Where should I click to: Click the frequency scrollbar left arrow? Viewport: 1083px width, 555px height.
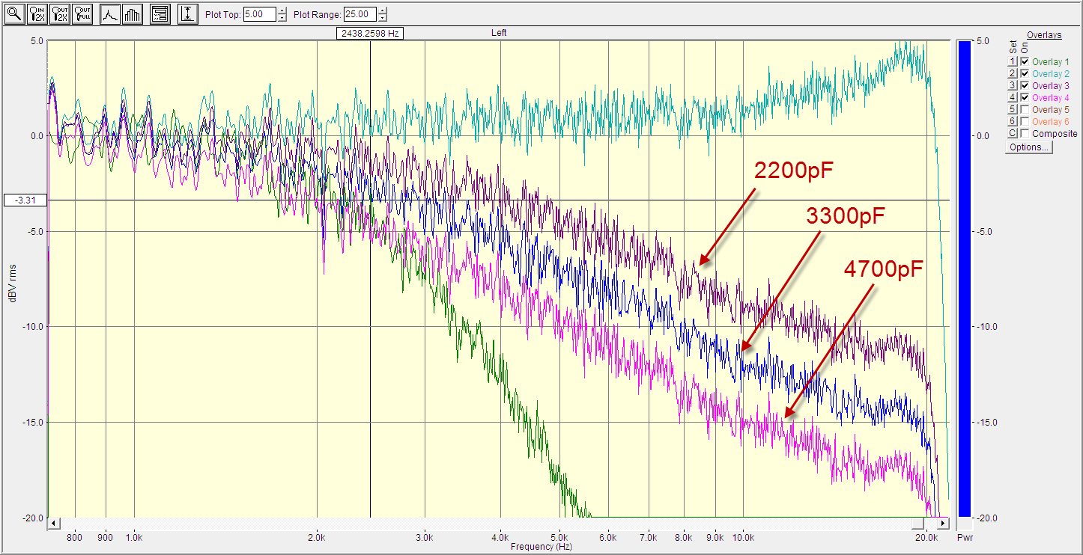click(53, 523)
